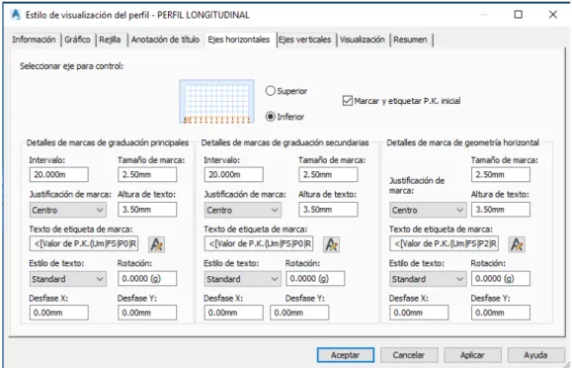Open Justificación de marca dropdown for secondary marks
572x368 pixels.
click(x=243, y=210)
